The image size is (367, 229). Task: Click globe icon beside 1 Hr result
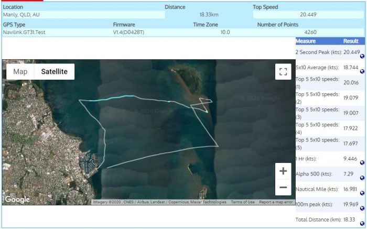tap(362, 162)
